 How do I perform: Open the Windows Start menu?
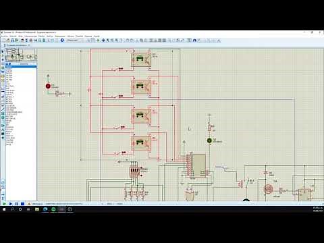click(x=4, y=209)
